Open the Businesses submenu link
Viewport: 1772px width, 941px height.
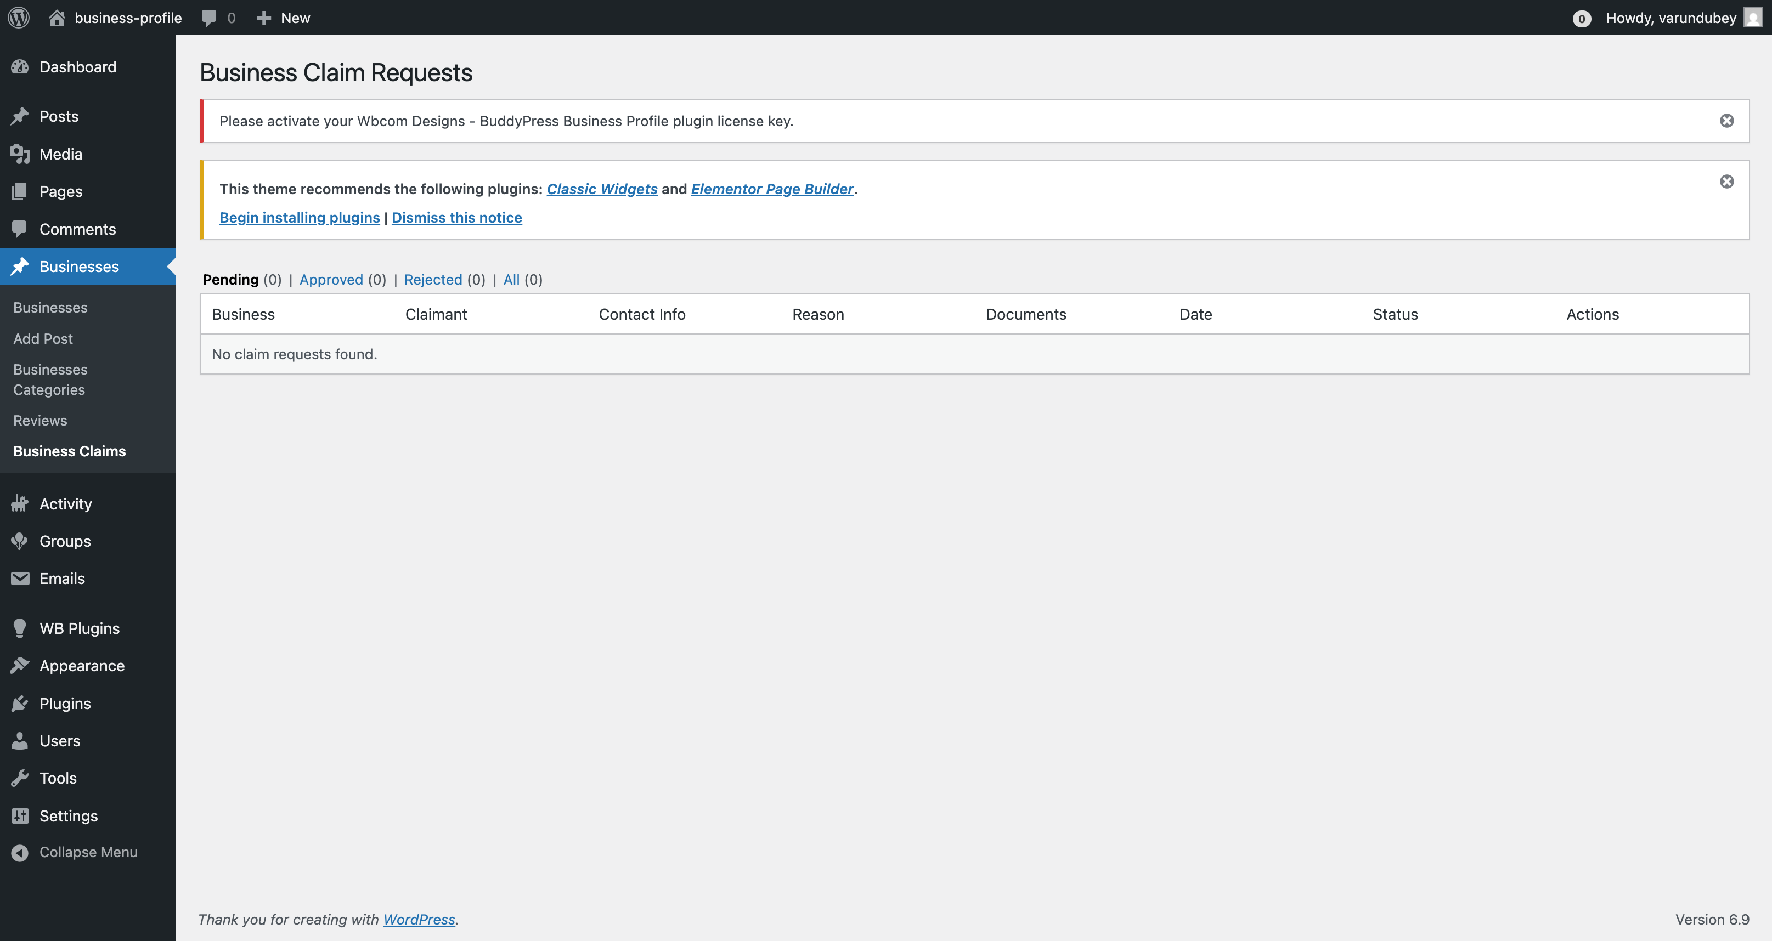coord(50,307)
